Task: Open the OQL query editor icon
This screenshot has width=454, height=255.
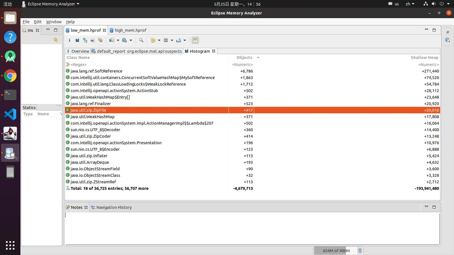Action: [x=93, y=40]
